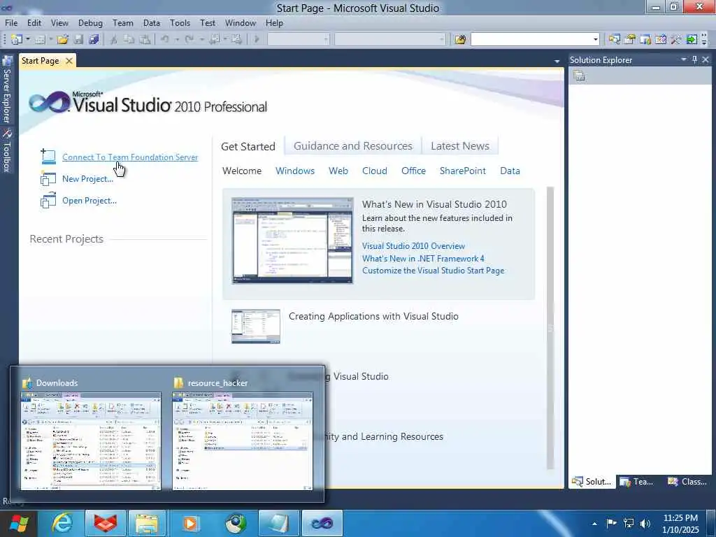Click the green arrow toolbar icon
The width and height of the screenshot is (716, 537).
tap(692, 40)
